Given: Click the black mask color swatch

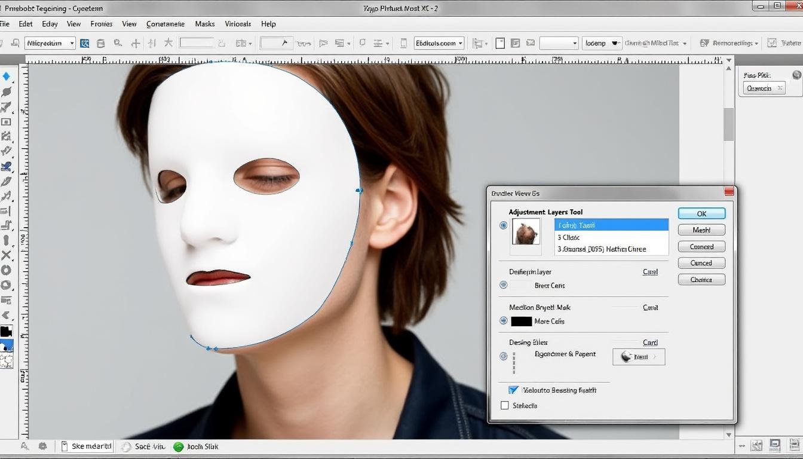Looking at the screenshot, I should coord(521,321).
